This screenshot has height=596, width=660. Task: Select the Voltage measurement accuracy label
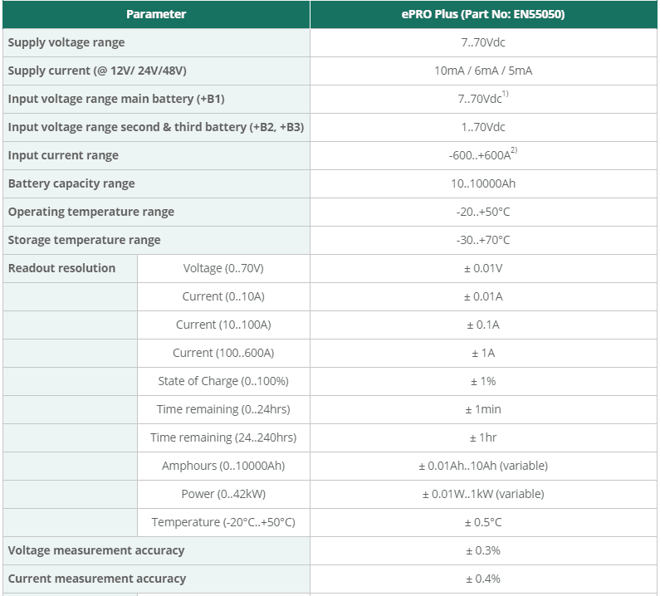(96, 550)
